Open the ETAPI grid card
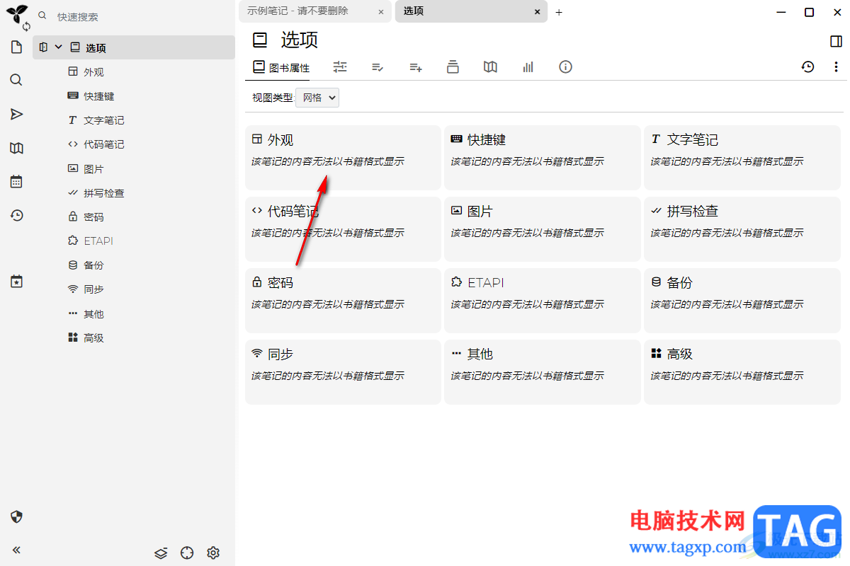This screenshot has height=566, width=850. click(543, 301)
